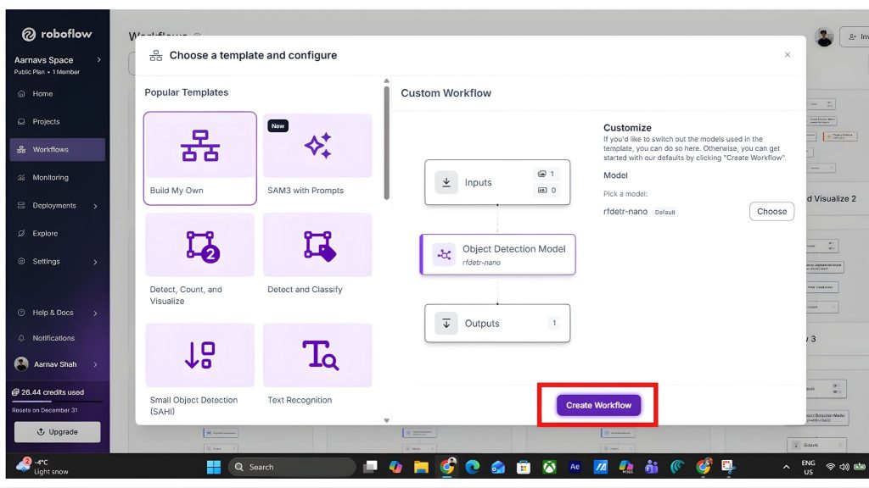
Task: Click the Object Detection Model node icon
Action: [x=442, y=254]
